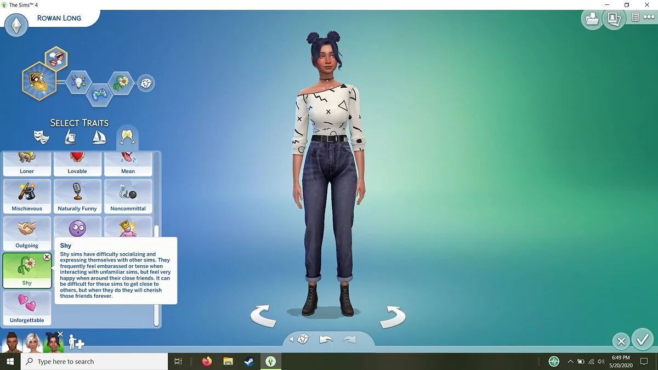Select the wilted flower aspiration hexagon
The width and height of the screenshot is (658, 370).
click(x=121, y=82)
